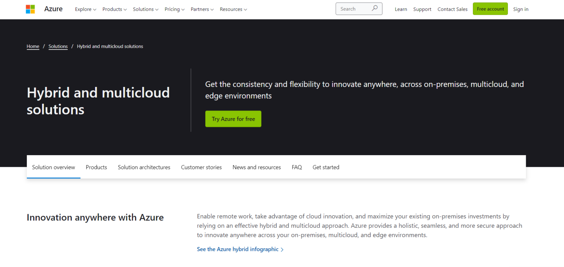Image resolution: width=564 pixels, height=267 pixels.
Task: Click Sign in at top right
Action: pyautogui.click(x=521, y=9)
